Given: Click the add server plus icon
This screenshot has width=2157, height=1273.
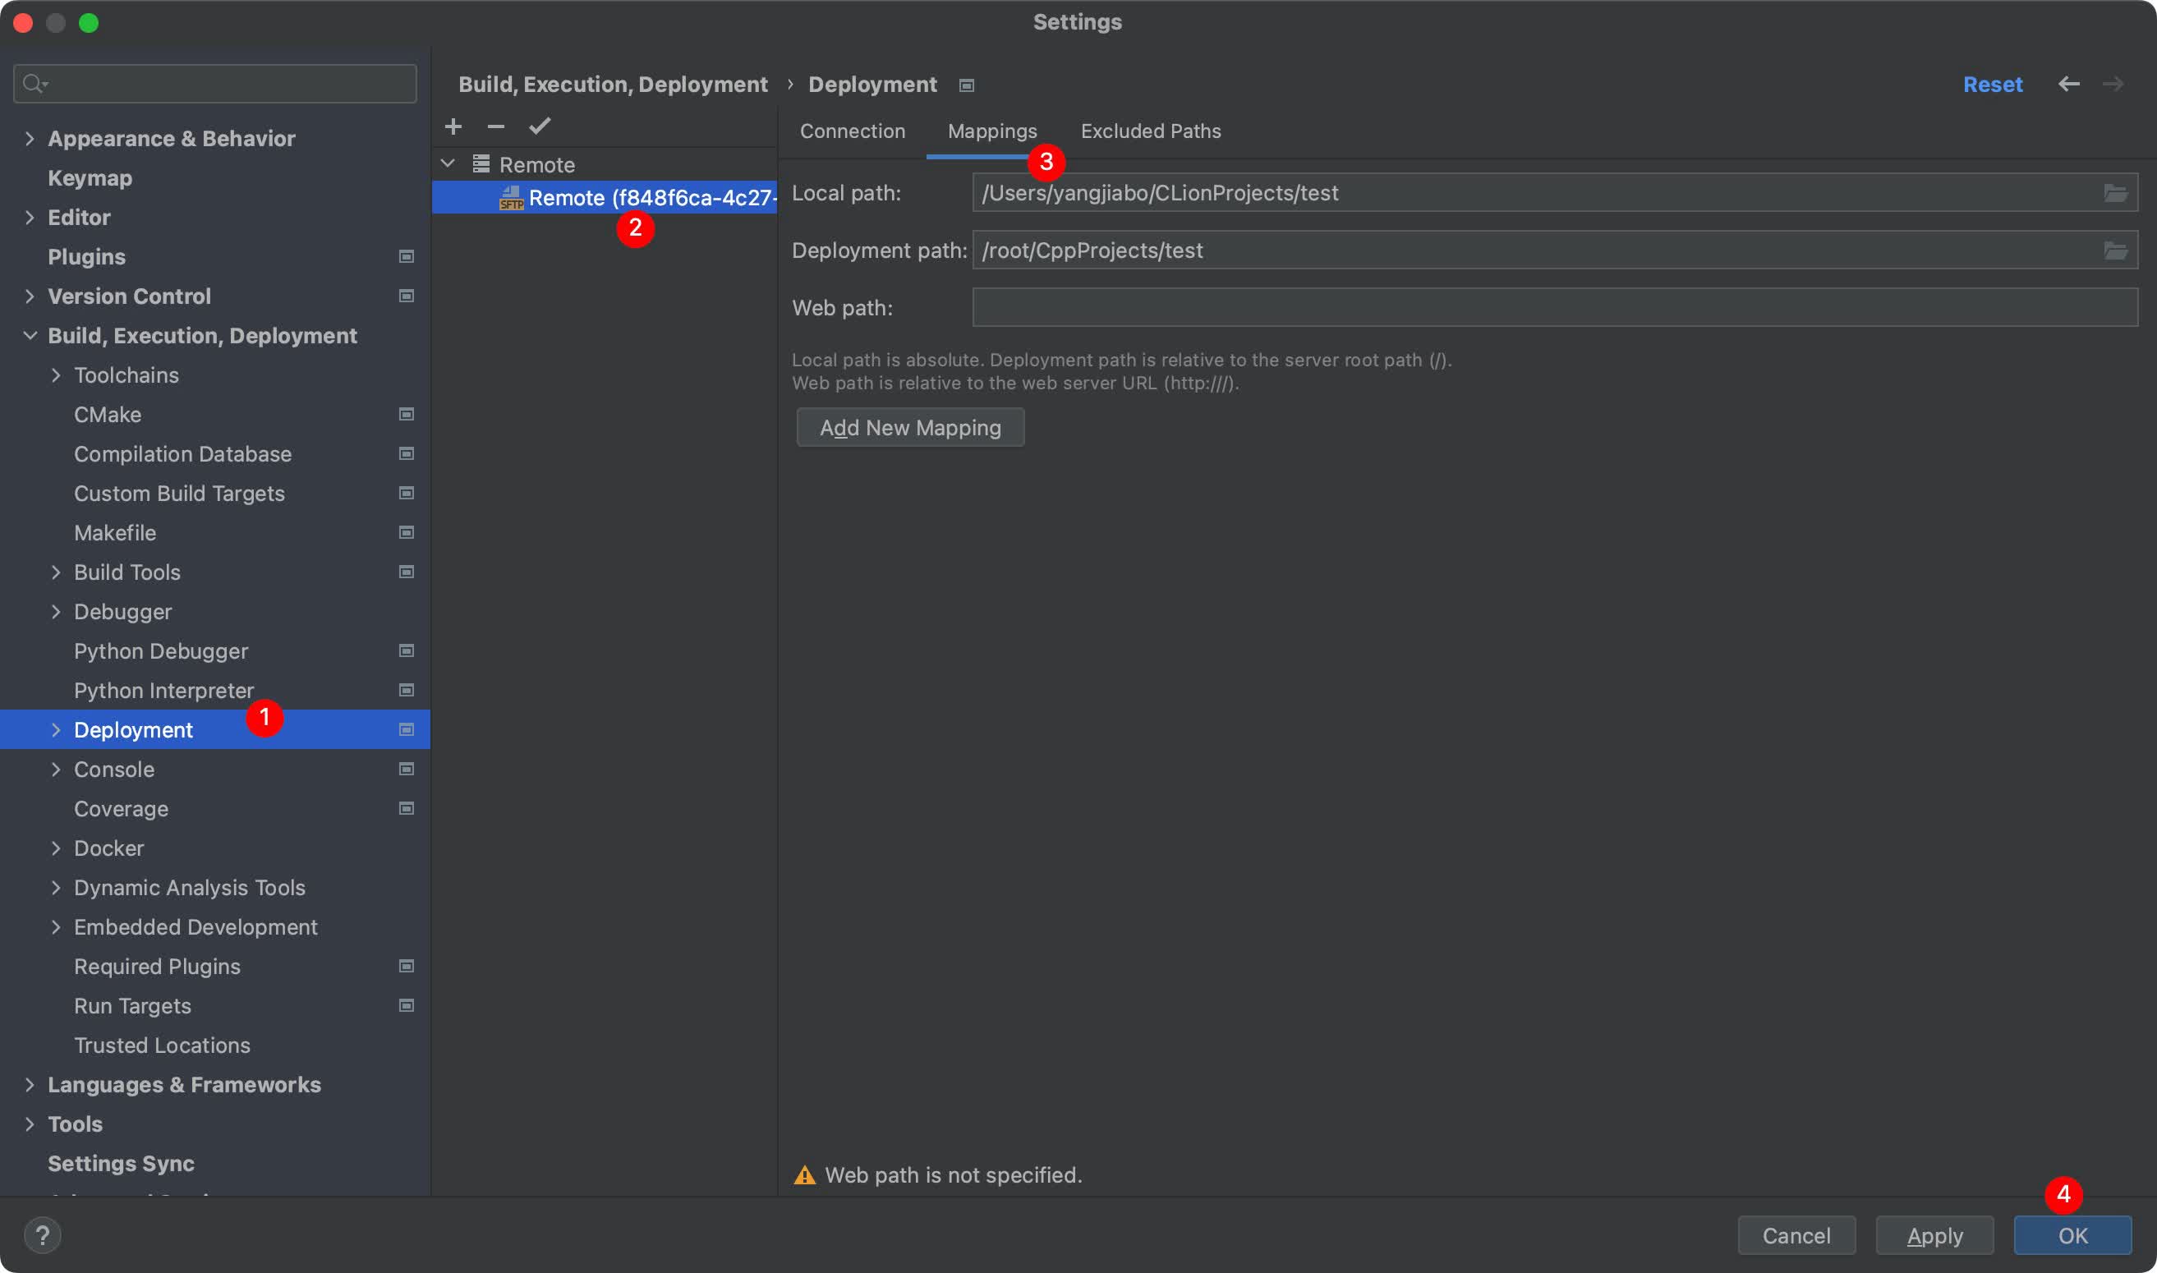Looking at the screenshot, I should point(453,127).
